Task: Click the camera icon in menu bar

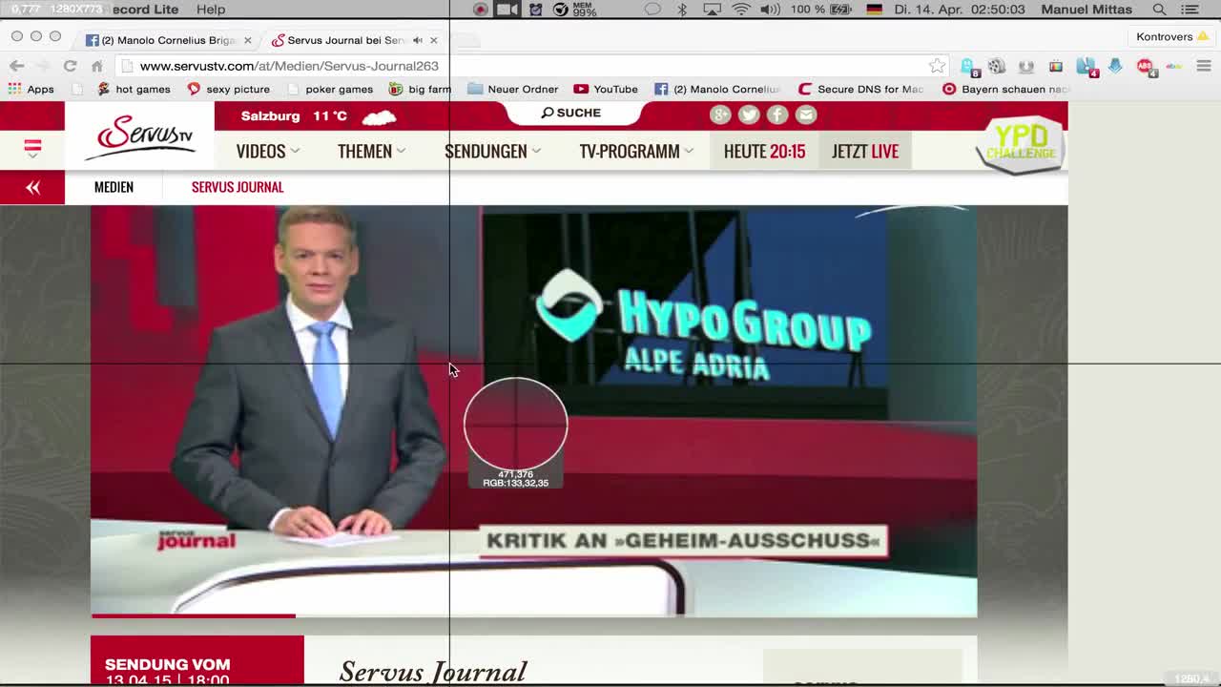Action: (507, 10)
